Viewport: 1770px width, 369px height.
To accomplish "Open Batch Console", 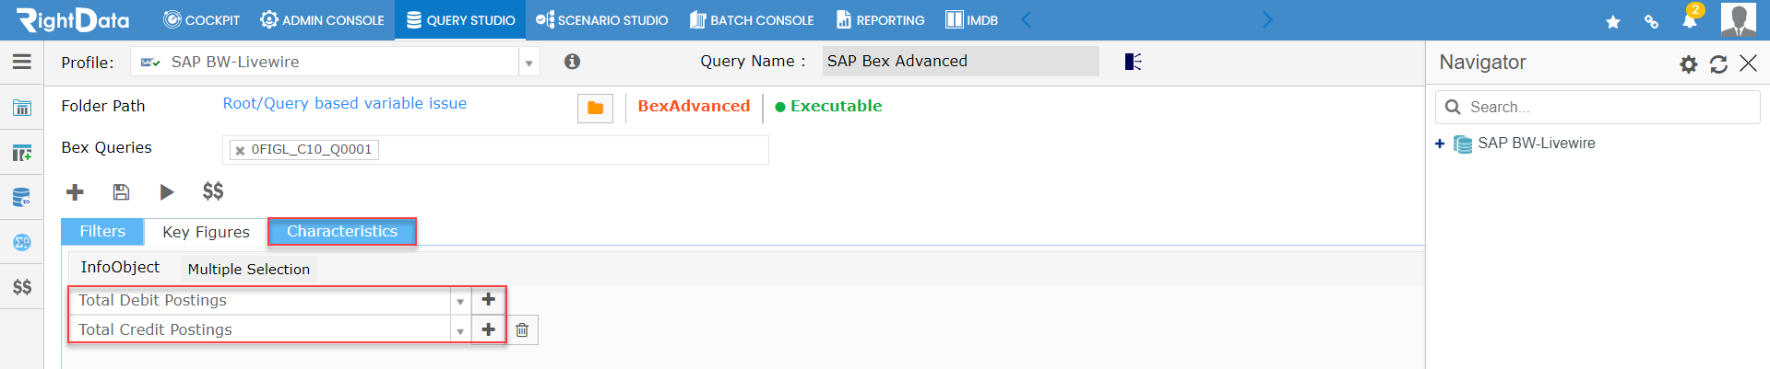I will pyautogui.click(x=752, y=20).
